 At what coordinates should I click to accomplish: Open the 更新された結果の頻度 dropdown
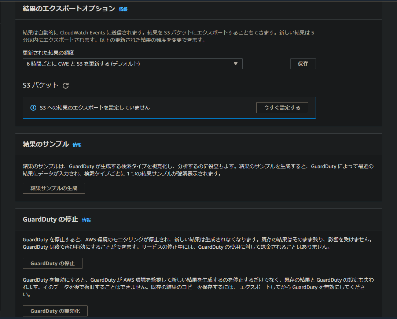[x=132, y=64]
